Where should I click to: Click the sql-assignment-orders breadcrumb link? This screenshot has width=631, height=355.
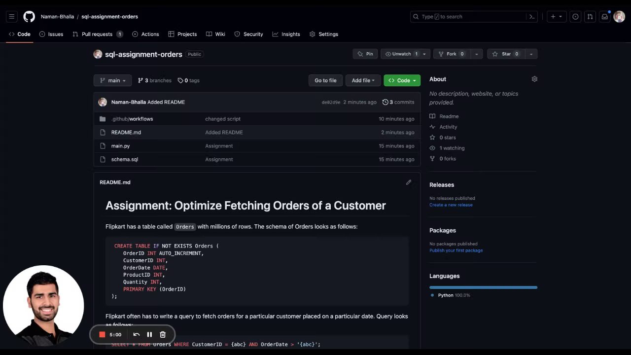[x=109, y=17]
